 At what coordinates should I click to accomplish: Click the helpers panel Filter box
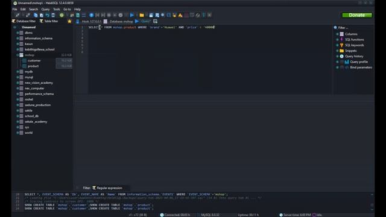pos(353,28)
